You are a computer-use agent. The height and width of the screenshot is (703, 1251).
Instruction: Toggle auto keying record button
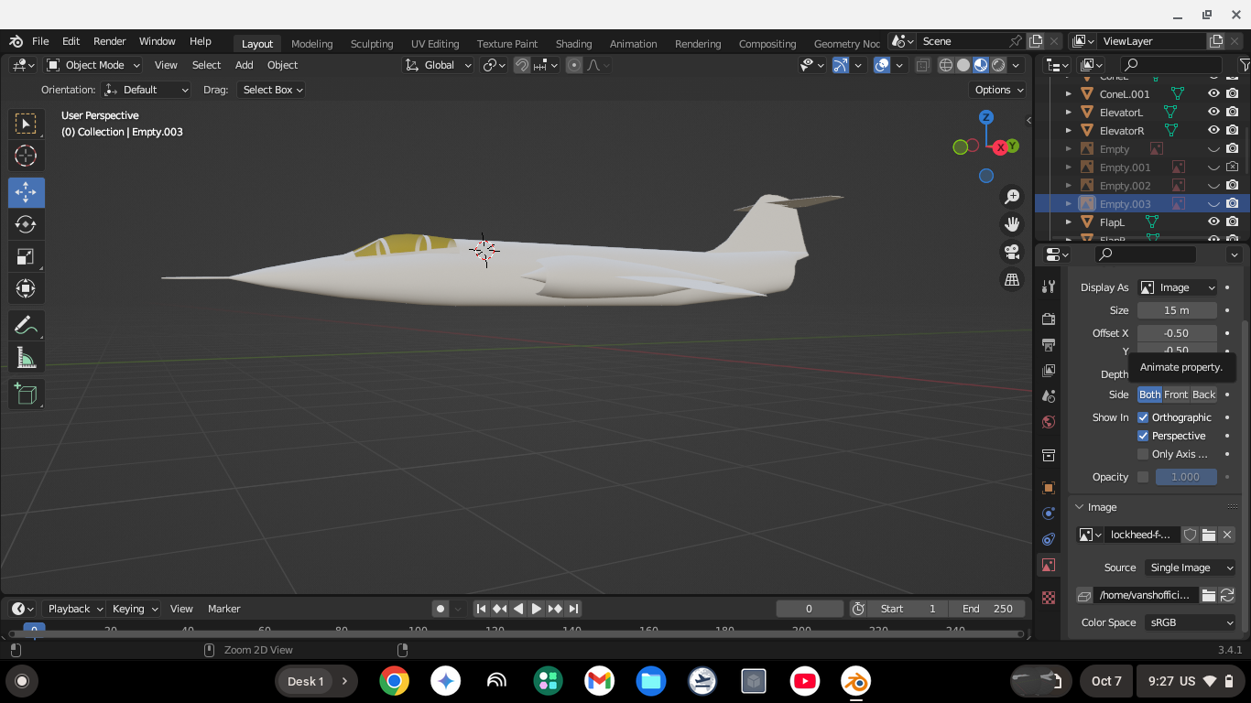click(441, 609)
